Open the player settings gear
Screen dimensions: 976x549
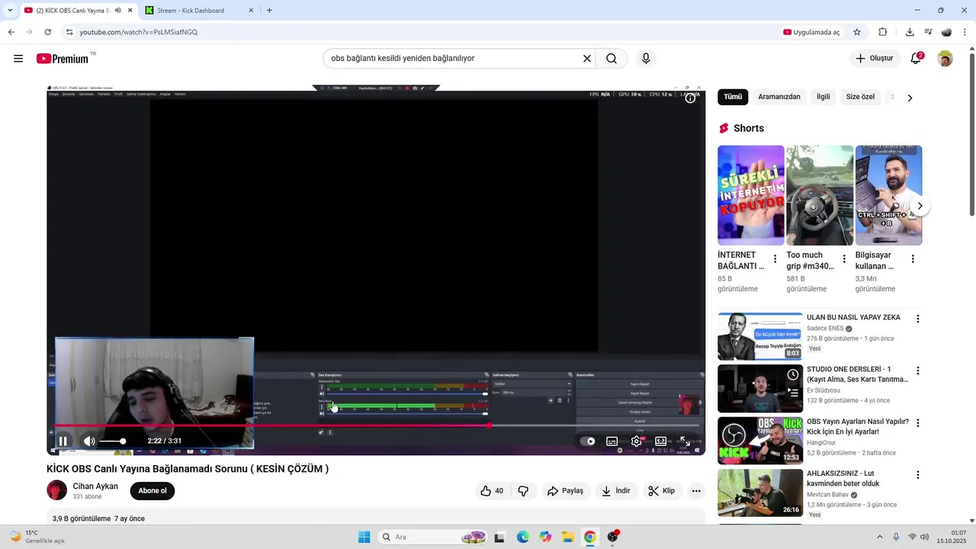(637, 441)
